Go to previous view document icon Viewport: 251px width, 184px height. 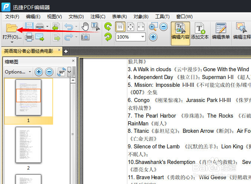pos(56,26)
